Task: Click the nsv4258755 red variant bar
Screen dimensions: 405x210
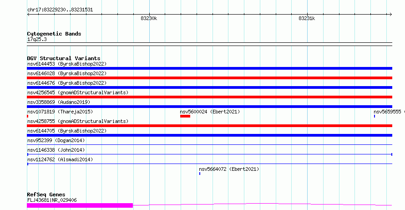Action: 209,126
